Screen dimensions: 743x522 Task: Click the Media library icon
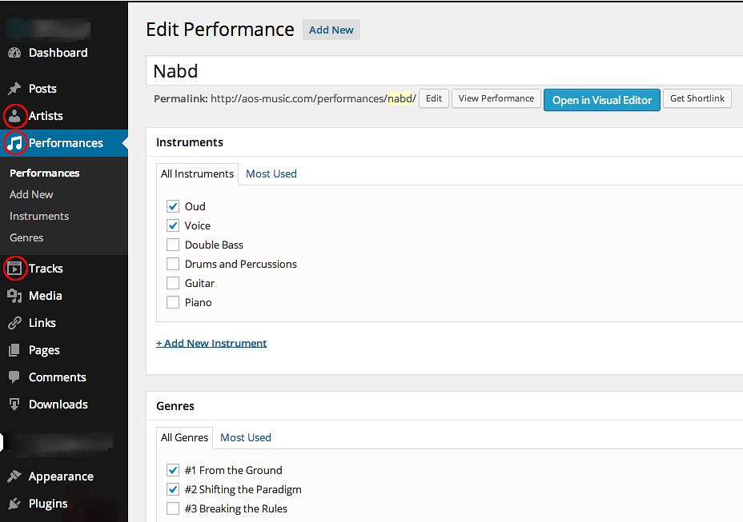[14, 296]
